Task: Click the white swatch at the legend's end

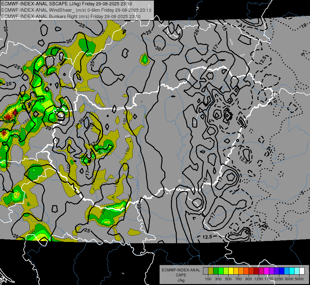Action: click(x=302, y=271)
